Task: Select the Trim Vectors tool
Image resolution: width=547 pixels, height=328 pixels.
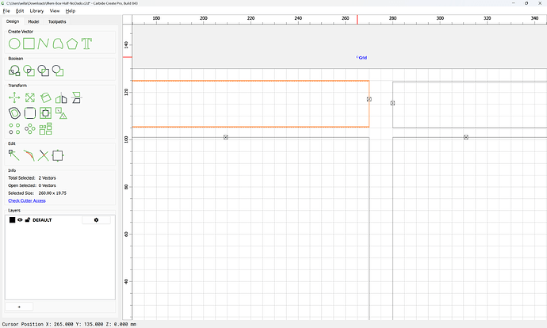Action: coord(44,155)
